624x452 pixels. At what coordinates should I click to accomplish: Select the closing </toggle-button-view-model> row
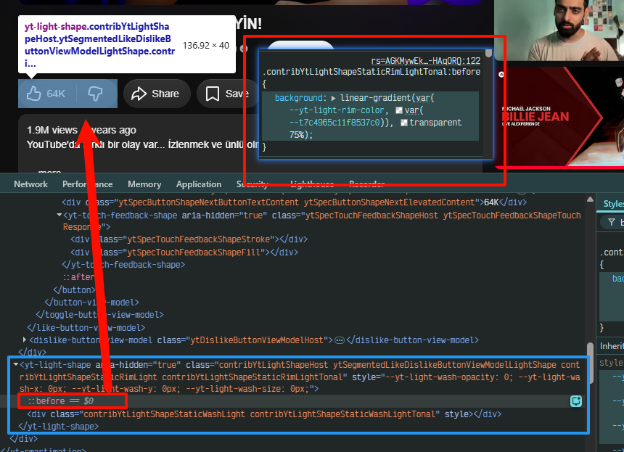point(100,315)
